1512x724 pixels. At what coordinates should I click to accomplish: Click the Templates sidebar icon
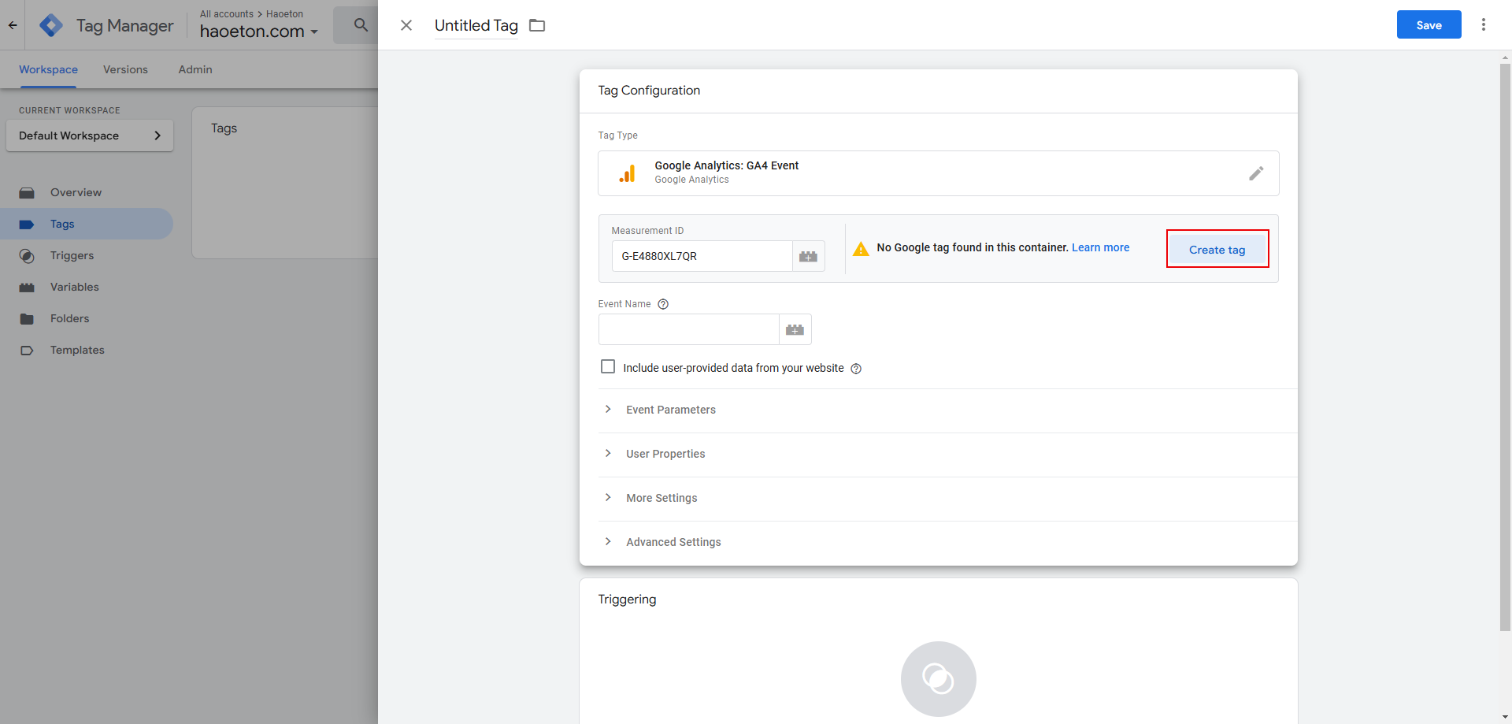27,351
